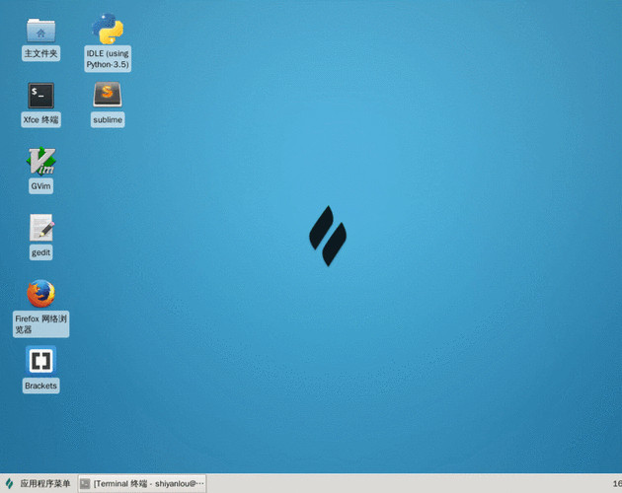
Task: Switch to Terminal 终端 taskbar window button
Action: pyautogui.click(x=142, y=483)
